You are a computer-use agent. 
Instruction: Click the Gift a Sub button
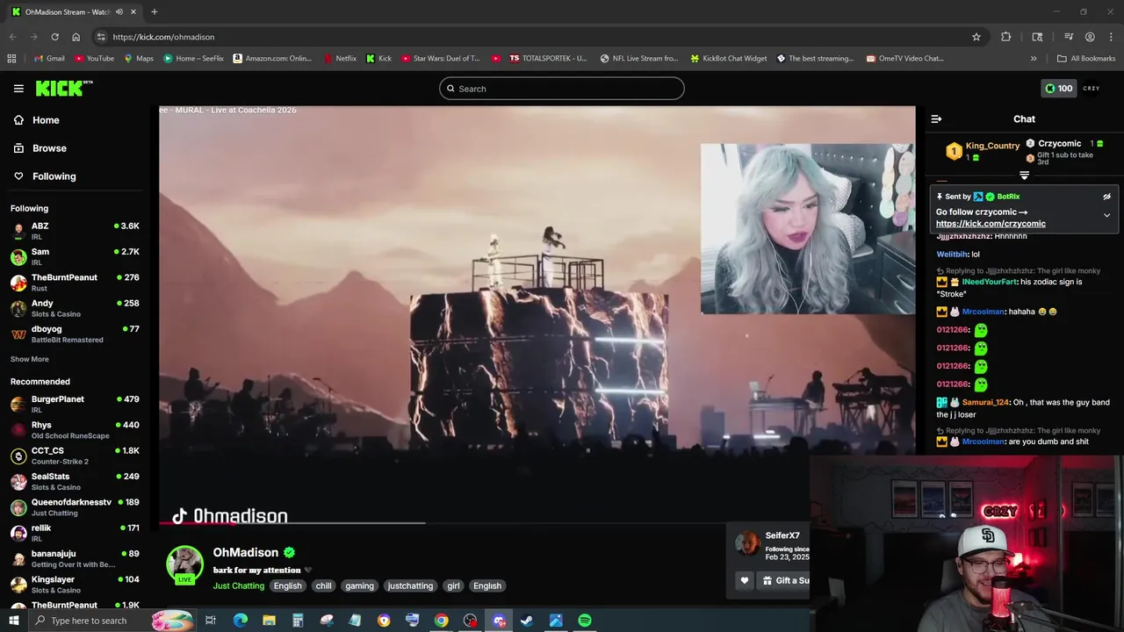click(x=785, y=580)
